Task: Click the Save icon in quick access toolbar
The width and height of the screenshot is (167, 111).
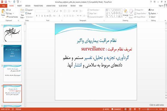Action: pos(6,2)
